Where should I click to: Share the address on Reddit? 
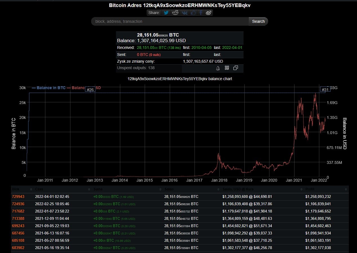point(175,13)
